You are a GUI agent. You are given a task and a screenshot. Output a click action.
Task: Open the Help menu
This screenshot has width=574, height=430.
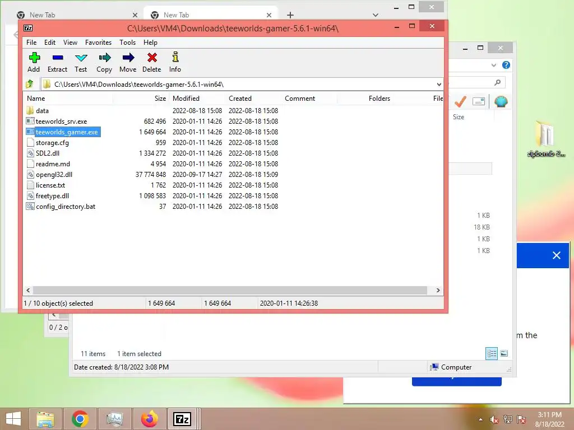pyautogui.click(x=150, y=43)
